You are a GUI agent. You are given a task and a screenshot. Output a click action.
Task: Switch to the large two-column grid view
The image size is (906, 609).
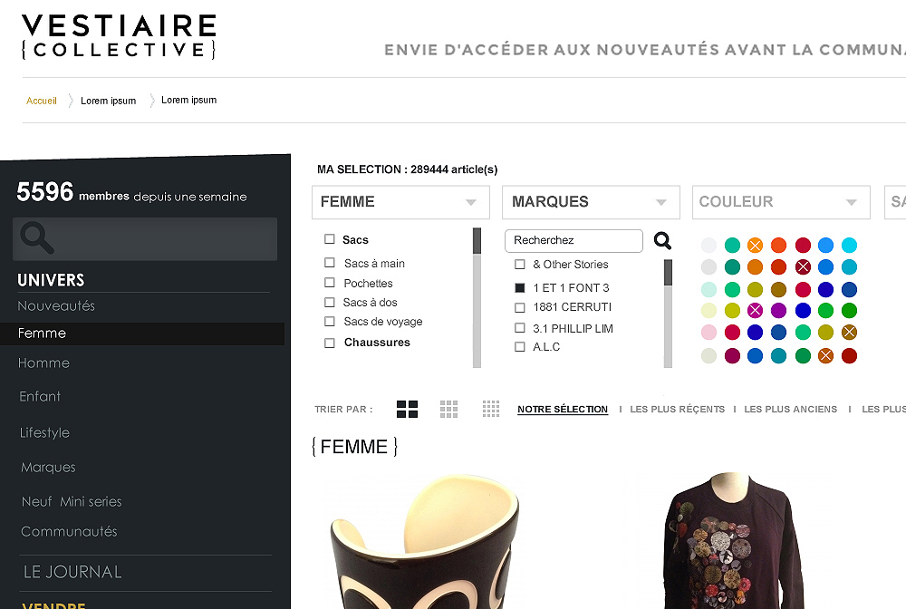point(407,409)
